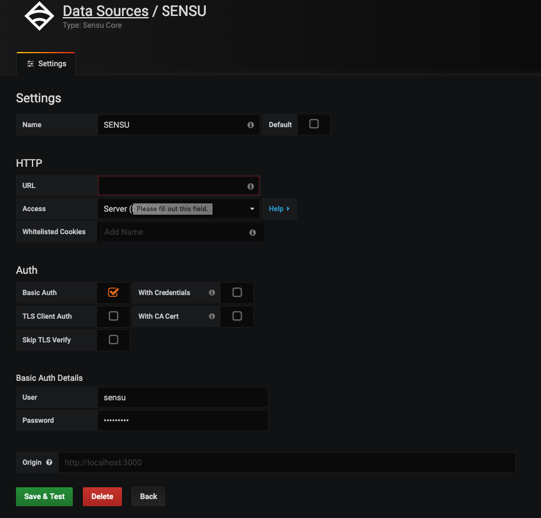Viewport: 541px width, 518px height.
Task: Click the Origin help question icon
Action: pyautogui.click(x=49, y=462)
